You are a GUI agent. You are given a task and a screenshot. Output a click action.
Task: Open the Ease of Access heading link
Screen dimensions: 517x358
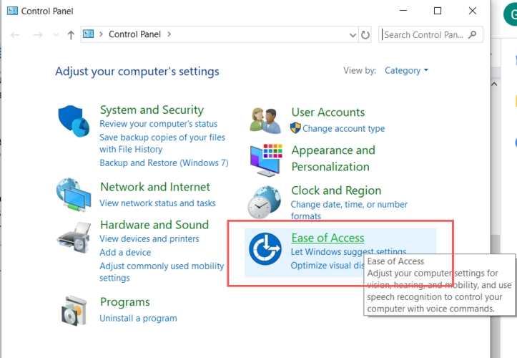[x=328, y=238]
